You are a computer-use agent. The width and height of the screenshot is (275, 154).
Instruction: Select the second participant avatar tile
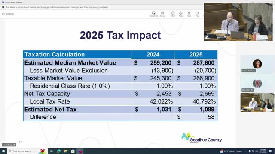click(x=257, y=83)
